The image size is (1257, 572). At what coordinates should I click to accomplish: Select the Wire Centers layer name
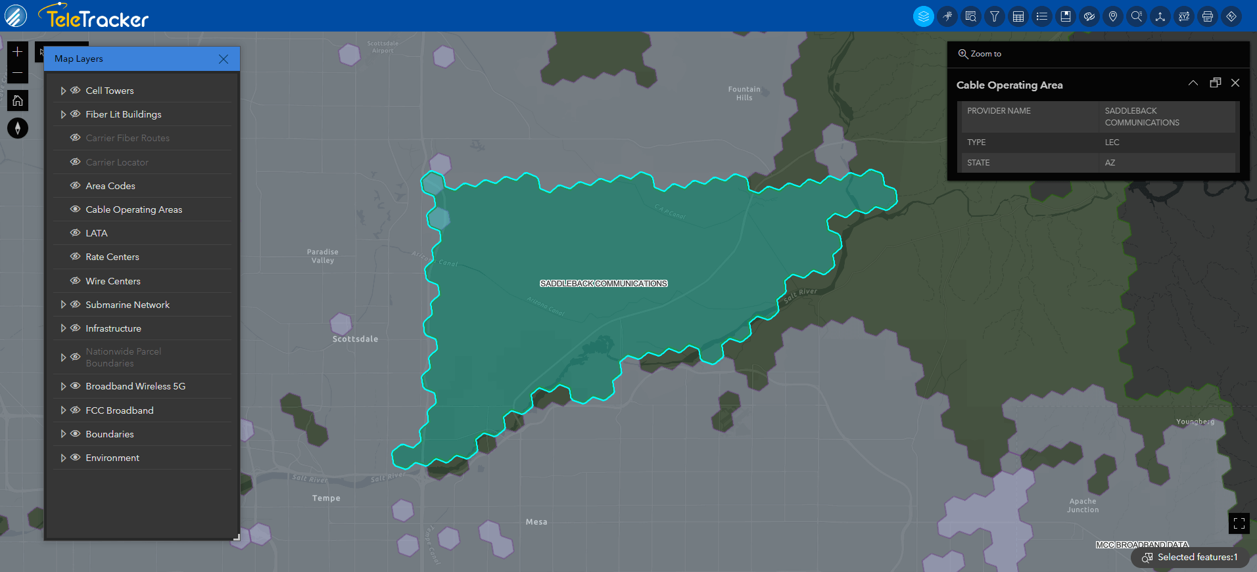[x=113, y=281]
